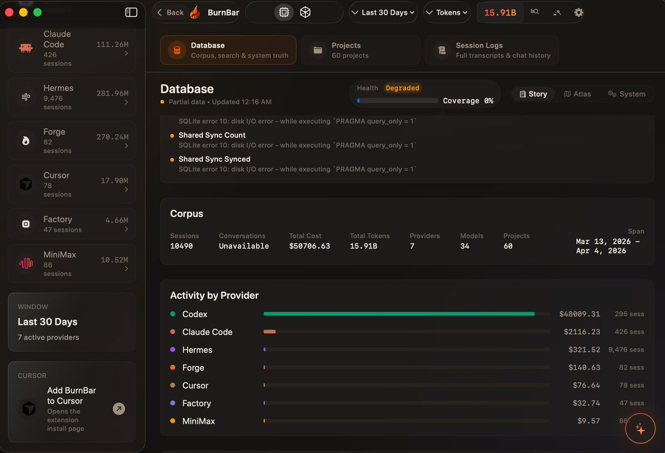The image size is (665, 453).
Task: Click the $321.52 Hermes cost
Action: tap(584, 349)
